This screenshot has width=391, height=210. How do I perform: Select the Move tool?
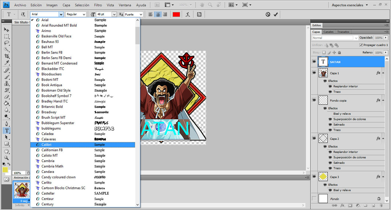(6, 30)
